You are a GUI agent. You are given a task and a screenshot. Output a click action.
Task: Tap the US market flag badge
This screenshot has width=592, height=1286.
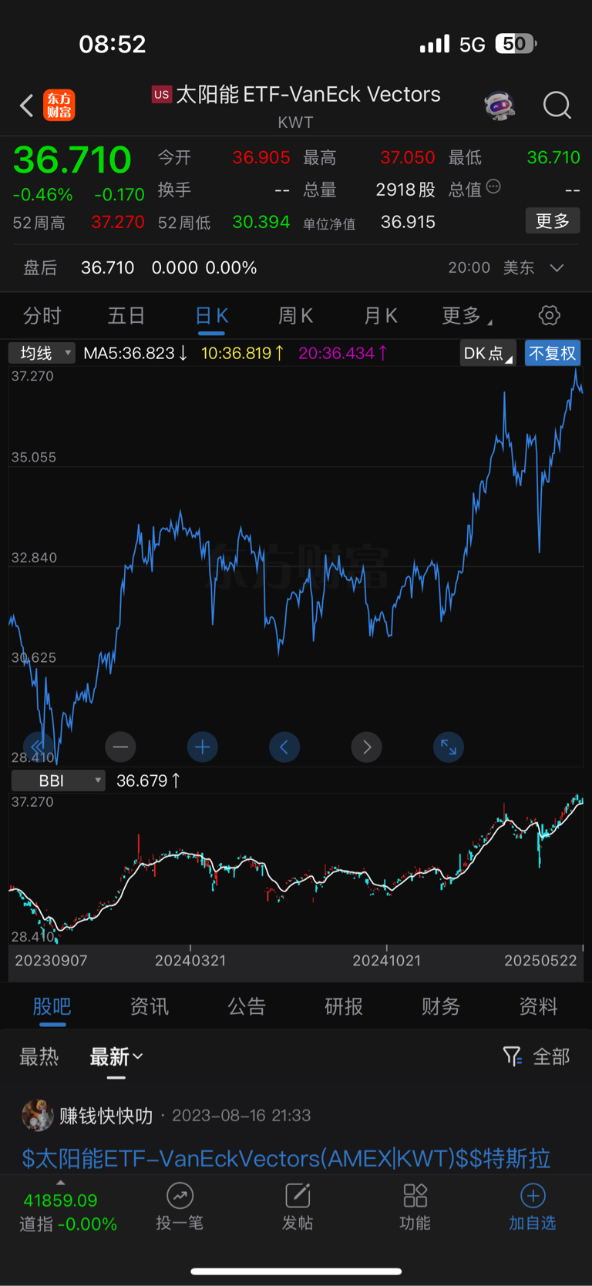point(162,95)
